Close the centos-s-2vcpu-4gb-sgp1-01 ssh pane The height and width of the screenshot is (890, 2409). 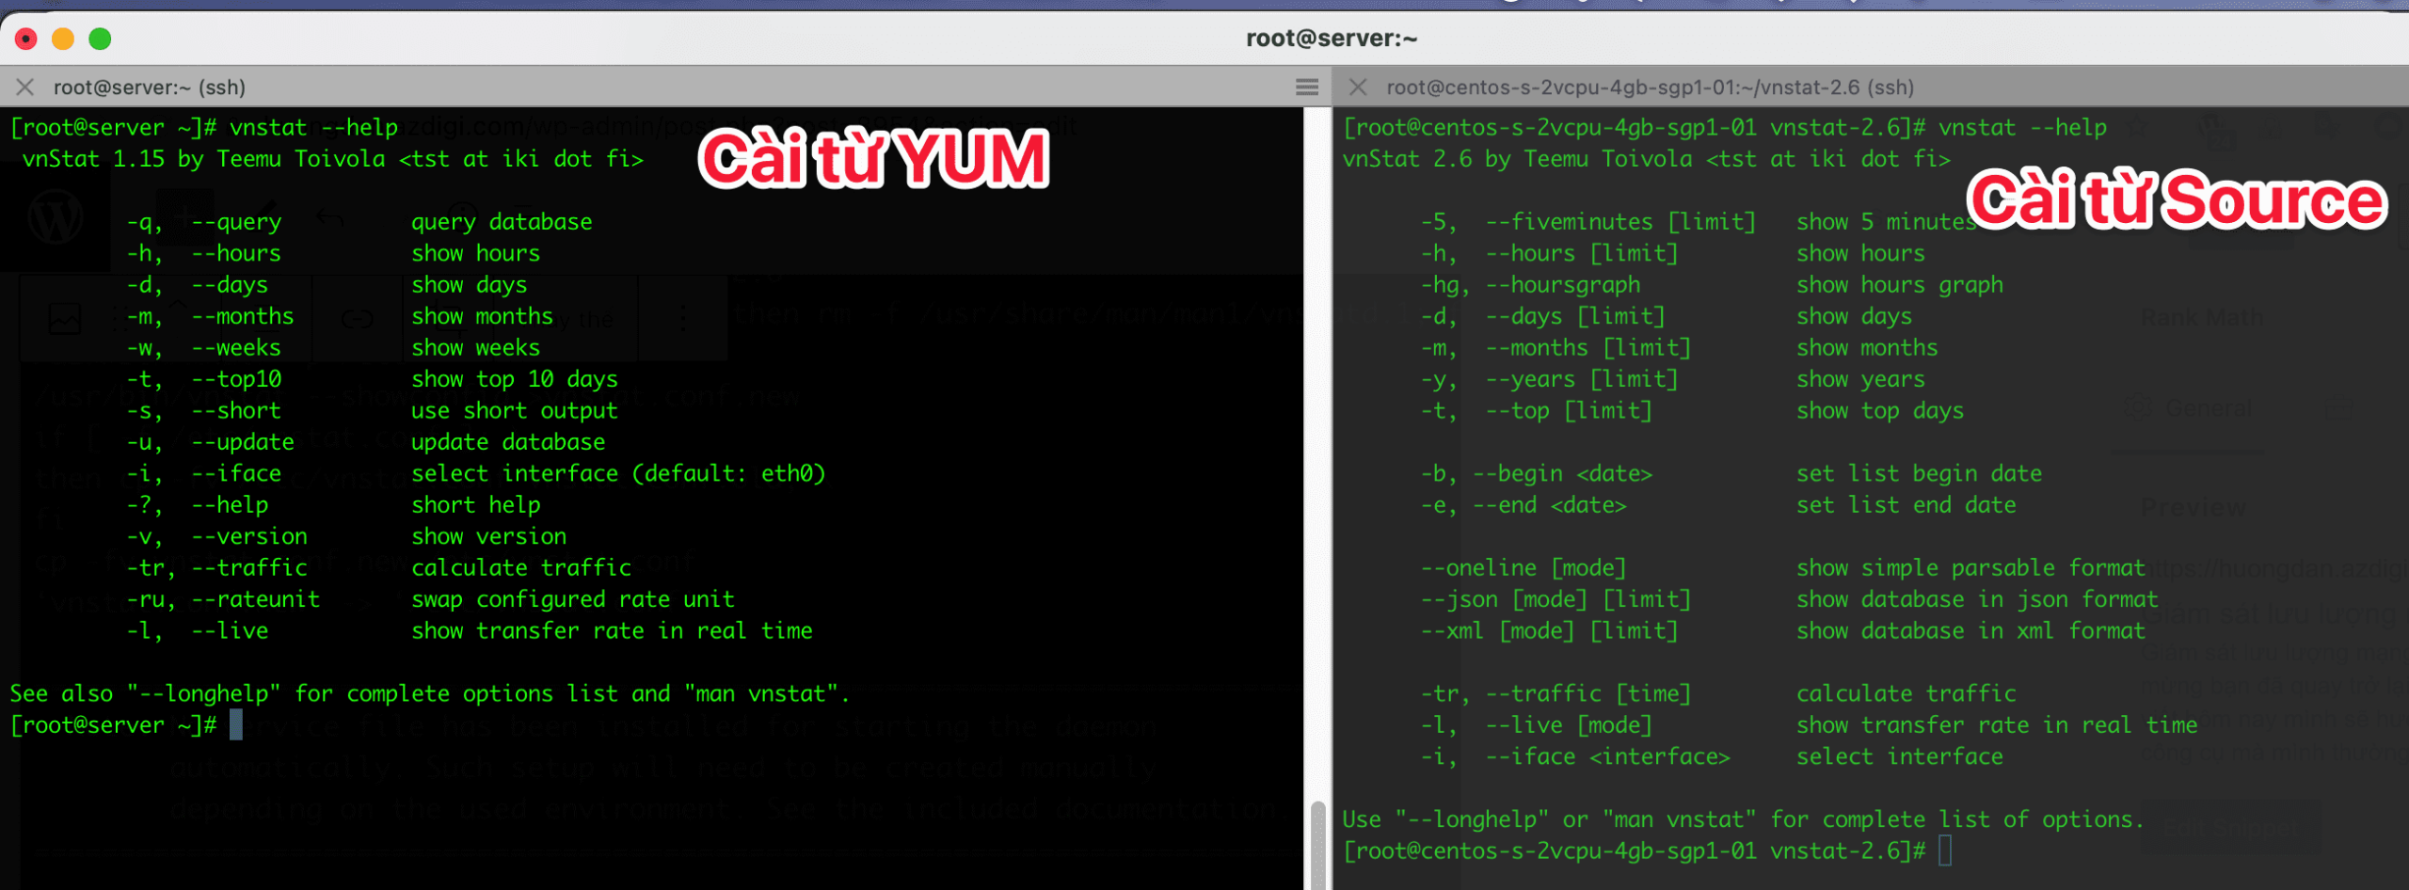(1357, 87)
